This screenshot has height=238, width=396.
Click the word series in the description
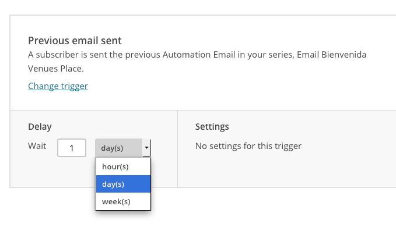pyautogui.click(x=281, y=55)
